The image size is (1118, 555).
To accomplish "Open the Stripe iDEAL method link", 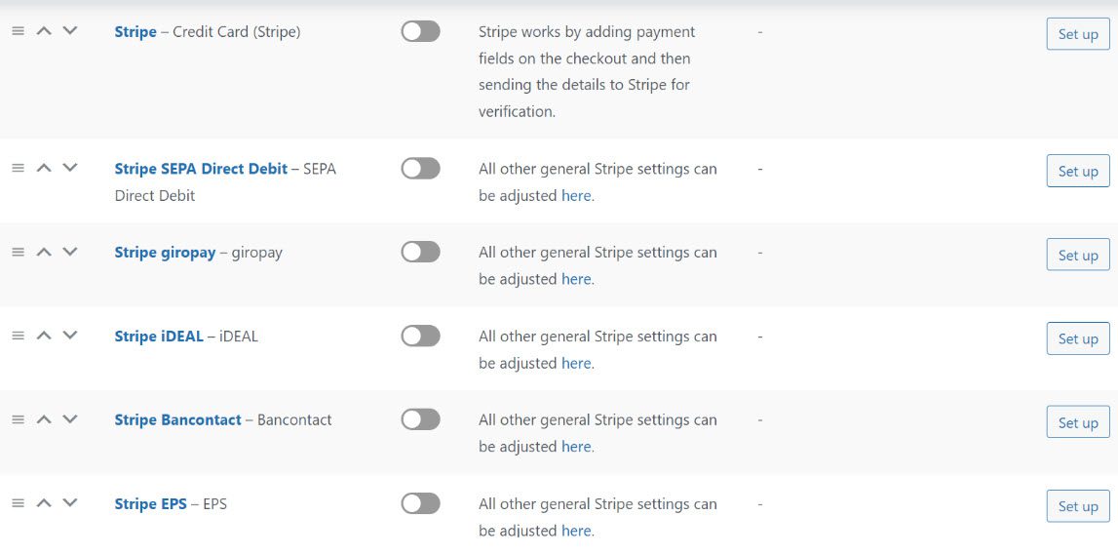I will [x=159, y=336].
